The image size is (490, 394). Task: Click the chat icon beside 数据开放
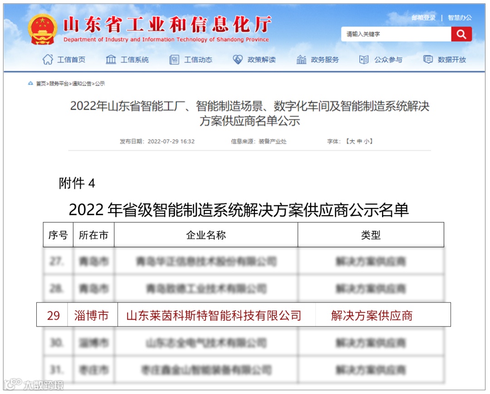coord(428,59)
